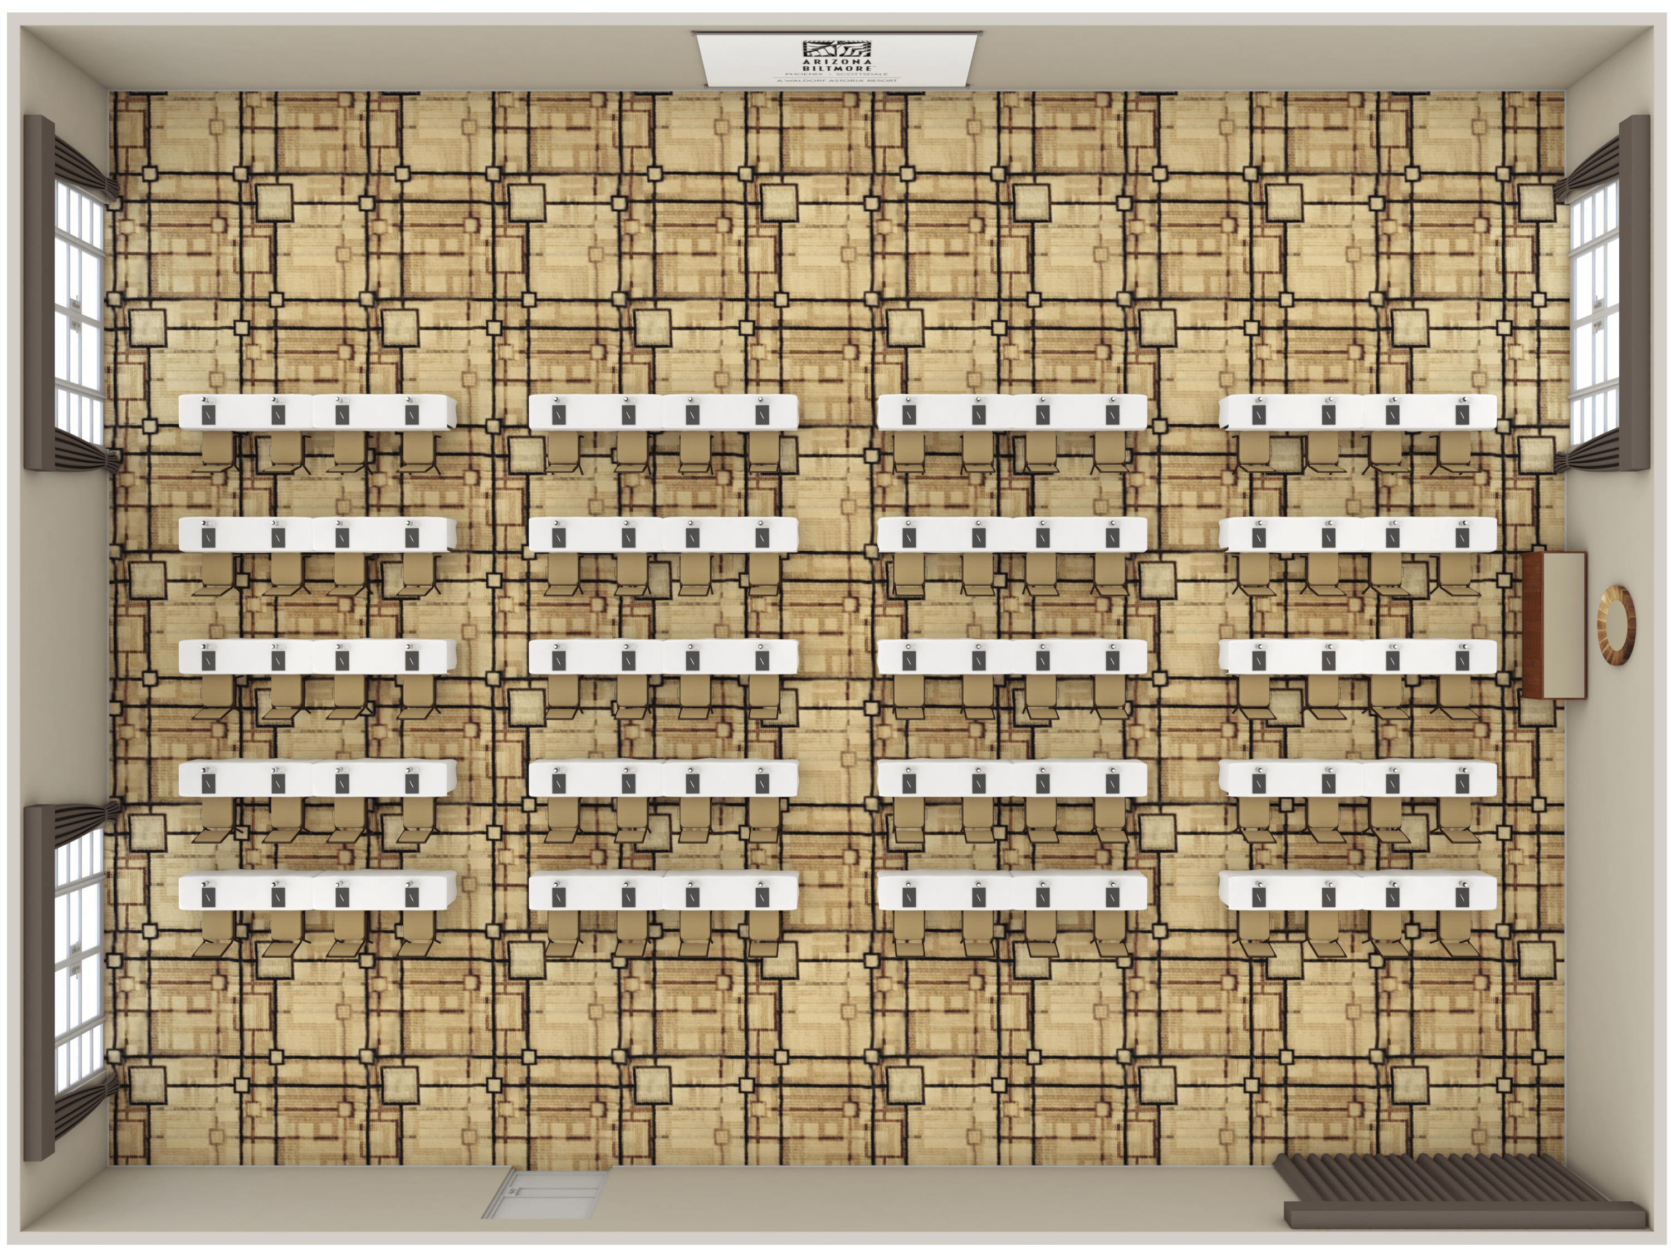Select the double door on bottom wall
The height and width of the screenshot is (1253, 1671).
[x=545, y=1194]
